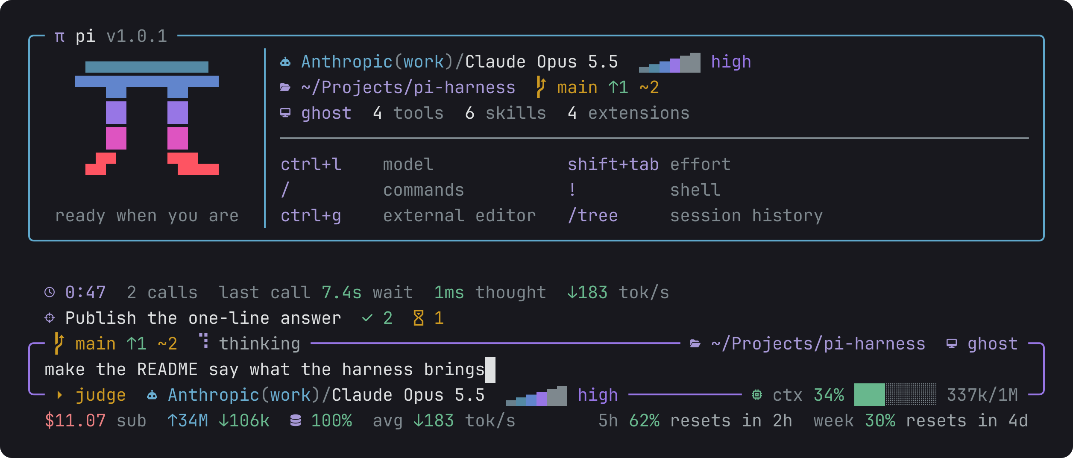Viewport: 1073px width, 458px height.
Task: Click the clock icon next to 0:47
Action: pos(50,292)
